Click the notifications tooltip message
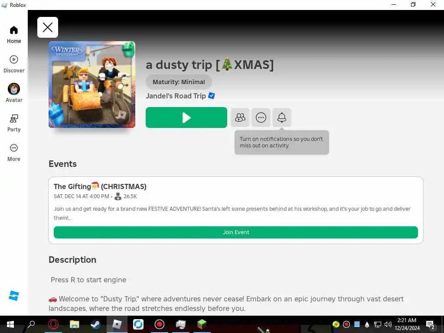This screenshot has width=444, height=333. (282, 142)
